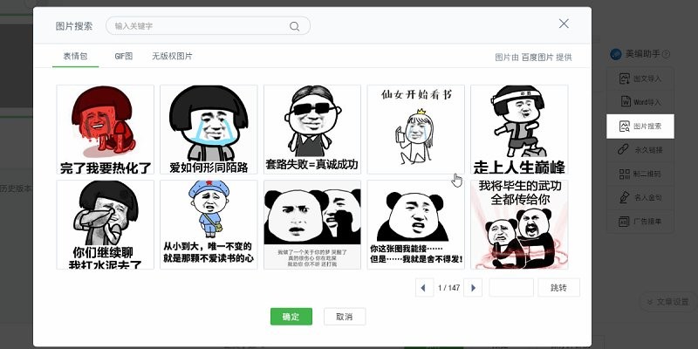
Task: Pick the 套路失败=真诚成功 sticker
Action: tap(312, 129)
